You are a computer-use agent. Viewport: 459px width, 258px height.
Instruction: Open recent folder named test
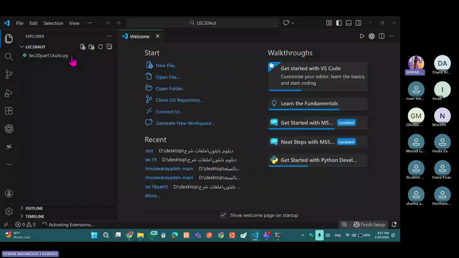pos(149,151)
